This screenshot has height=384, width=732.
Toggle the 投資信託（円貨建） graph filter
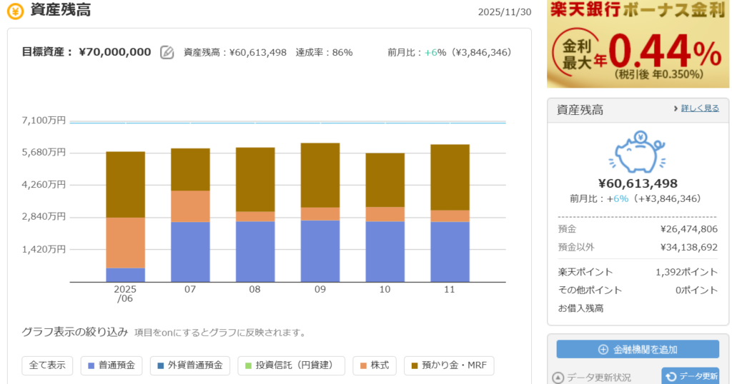[291, 365]
